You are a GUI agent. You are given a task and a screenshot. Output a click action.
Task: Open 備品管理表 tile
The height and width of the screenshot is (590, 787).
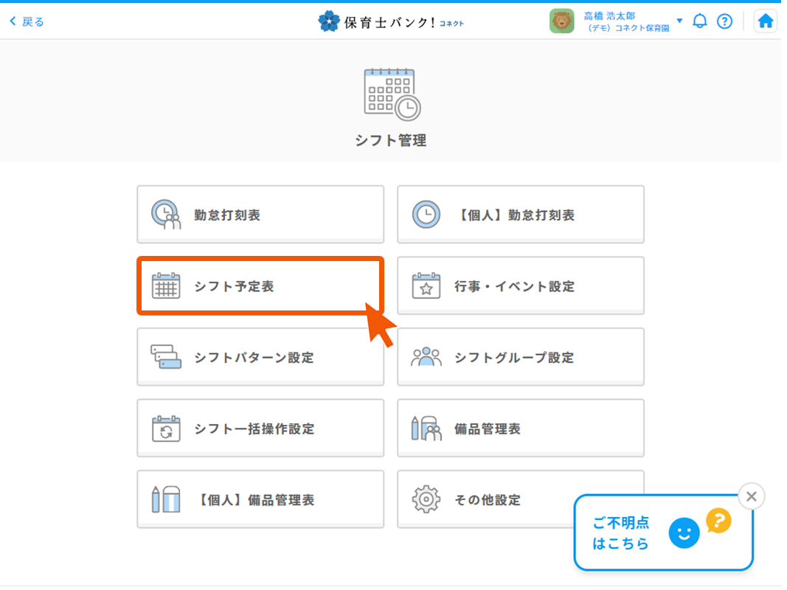pyautogui.click(x=520, y=428)
